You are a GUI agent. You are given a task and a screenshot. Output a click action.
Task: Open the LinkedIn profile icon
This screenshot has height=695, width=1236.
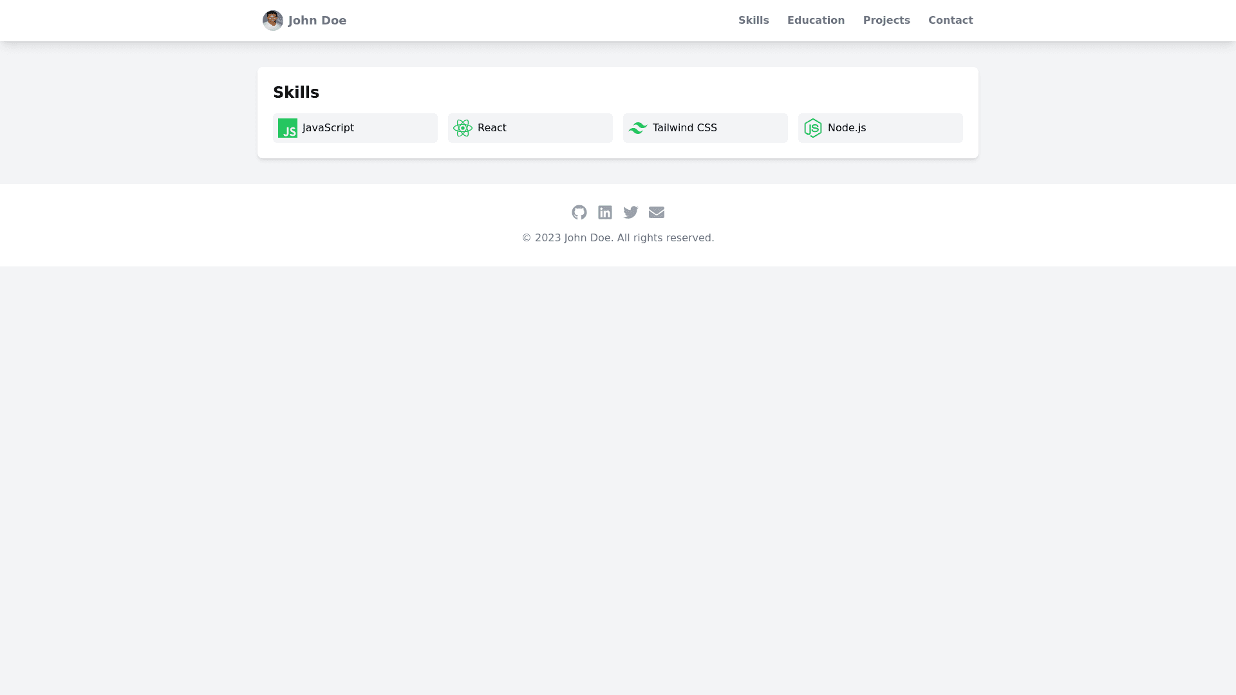605,212
